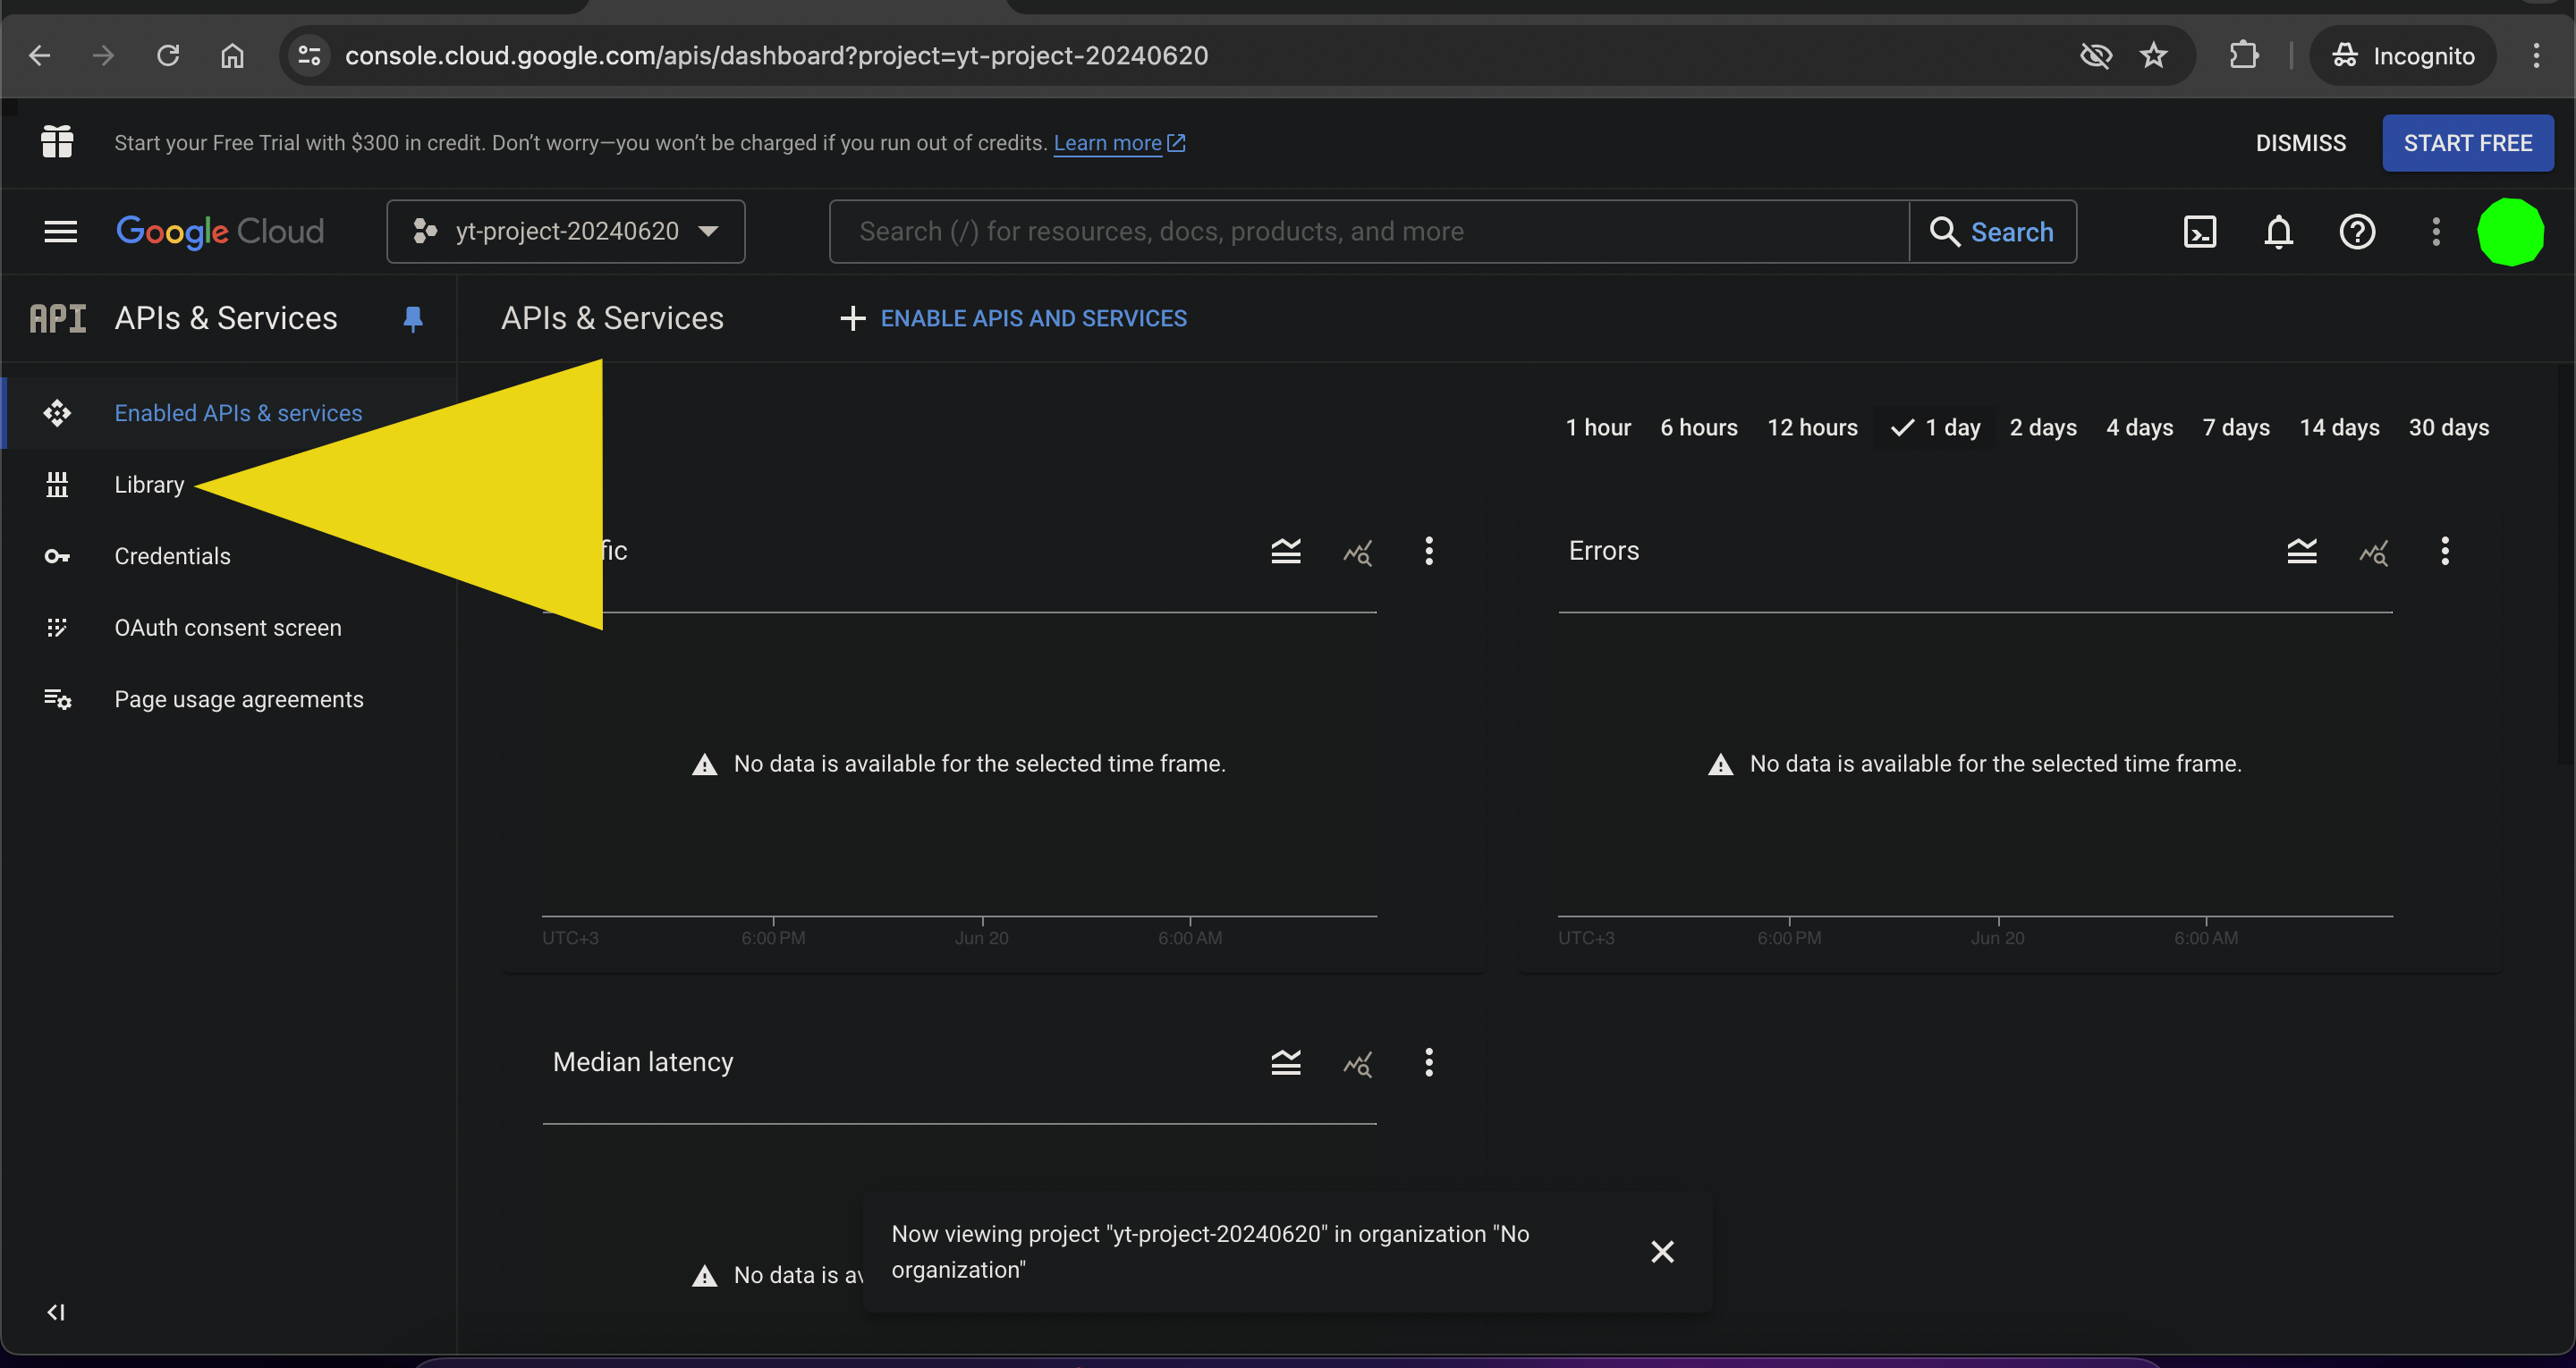Go back to the previous browser page
2576x1368 pixels.
(40, 56)
